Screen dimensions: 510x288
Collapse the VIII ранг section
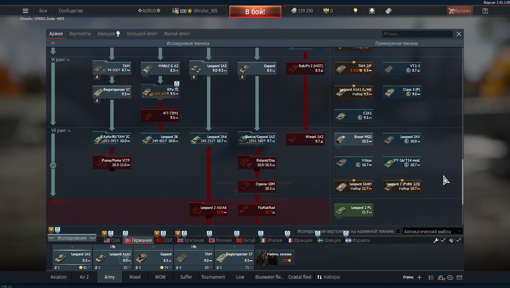pos(61,201)
